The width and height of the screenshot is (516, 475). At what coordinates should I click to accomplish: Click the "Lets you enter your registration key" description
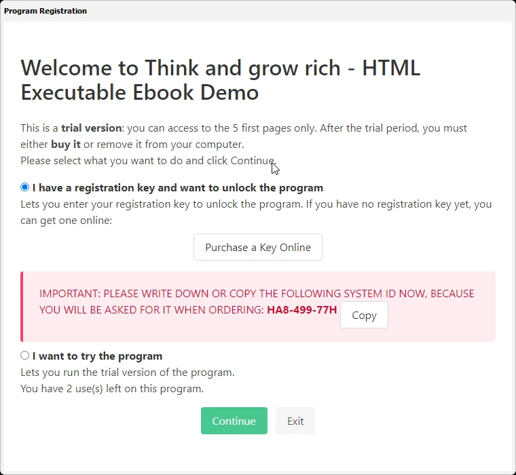click(256, 204)
